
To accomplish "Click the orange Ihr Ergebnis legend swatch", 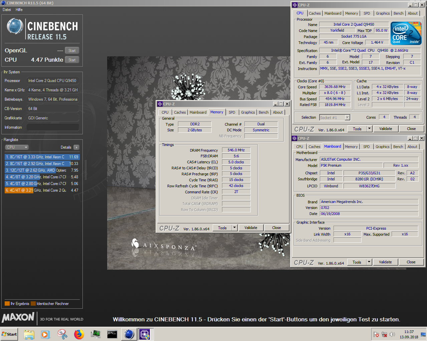I will [7, 304].
